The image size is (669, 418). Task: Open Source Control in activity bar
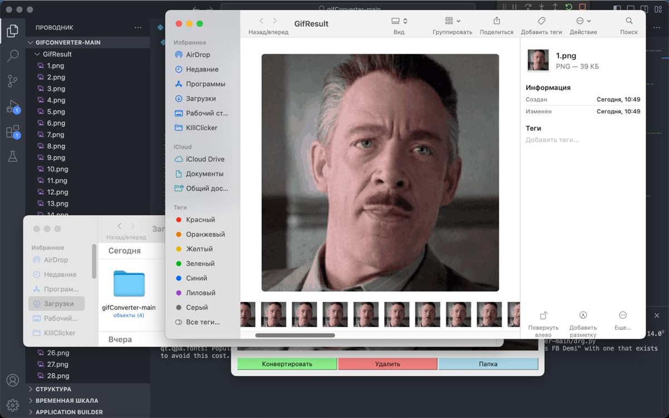(x=12, y=81)
